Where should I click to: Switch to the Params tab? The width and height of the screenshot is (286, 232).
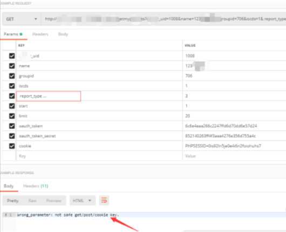point(13,34)
